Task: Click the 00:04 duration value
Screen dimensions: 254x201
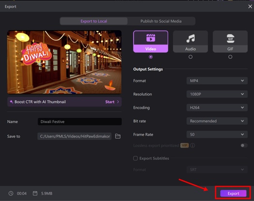Action: pos(21,193)
